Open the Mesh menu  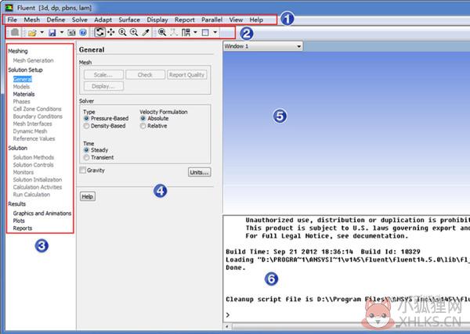tap(32, 20)
